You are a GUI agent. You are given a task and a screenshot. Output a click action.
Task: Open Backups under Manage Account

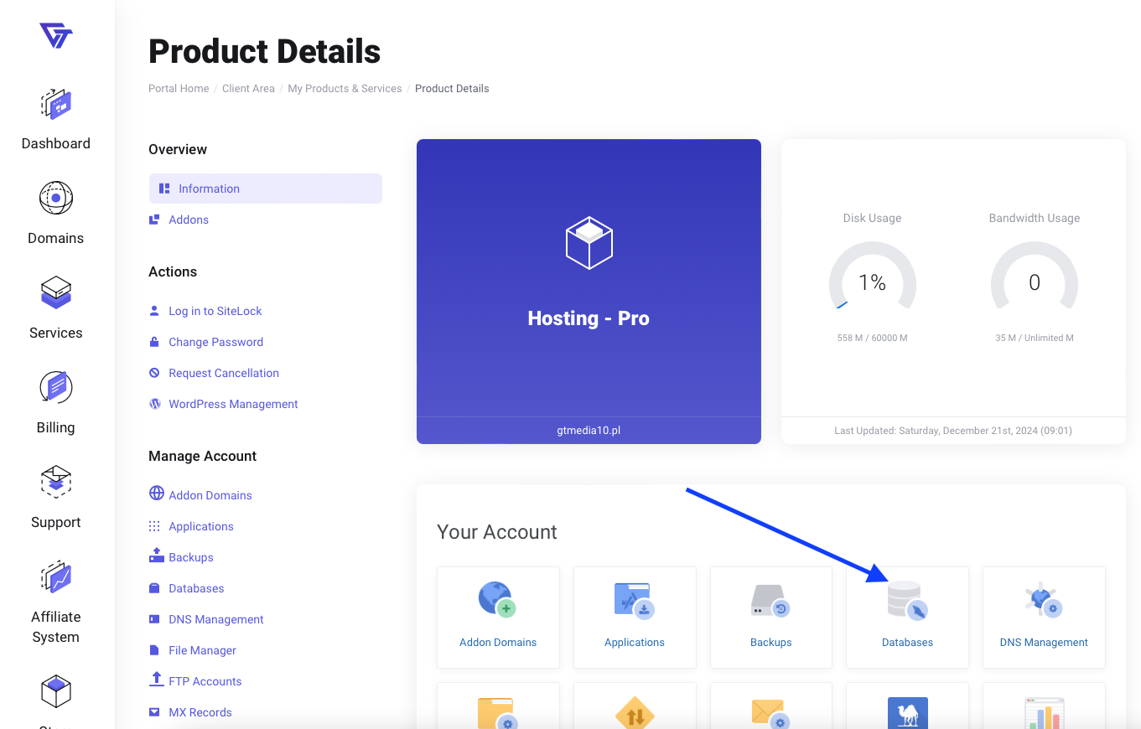tap(191, 557)
